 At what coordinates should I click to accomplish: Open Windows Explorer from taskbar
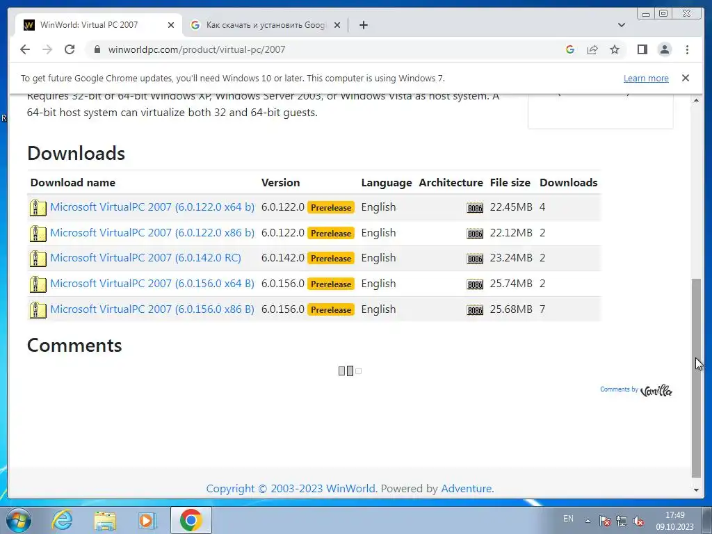pos(105,520)
